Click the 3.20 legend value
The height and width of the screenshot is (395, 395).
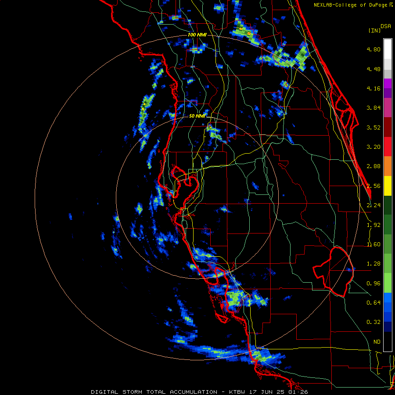(373, 147)
